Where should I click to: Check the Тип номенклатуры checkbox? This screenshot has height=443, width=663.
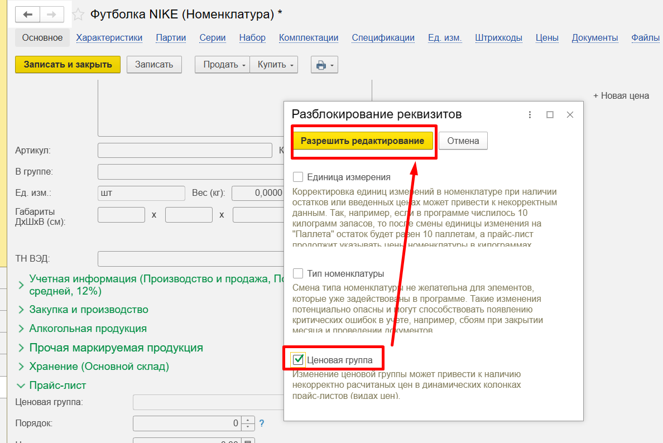click(x=298, y=273)
